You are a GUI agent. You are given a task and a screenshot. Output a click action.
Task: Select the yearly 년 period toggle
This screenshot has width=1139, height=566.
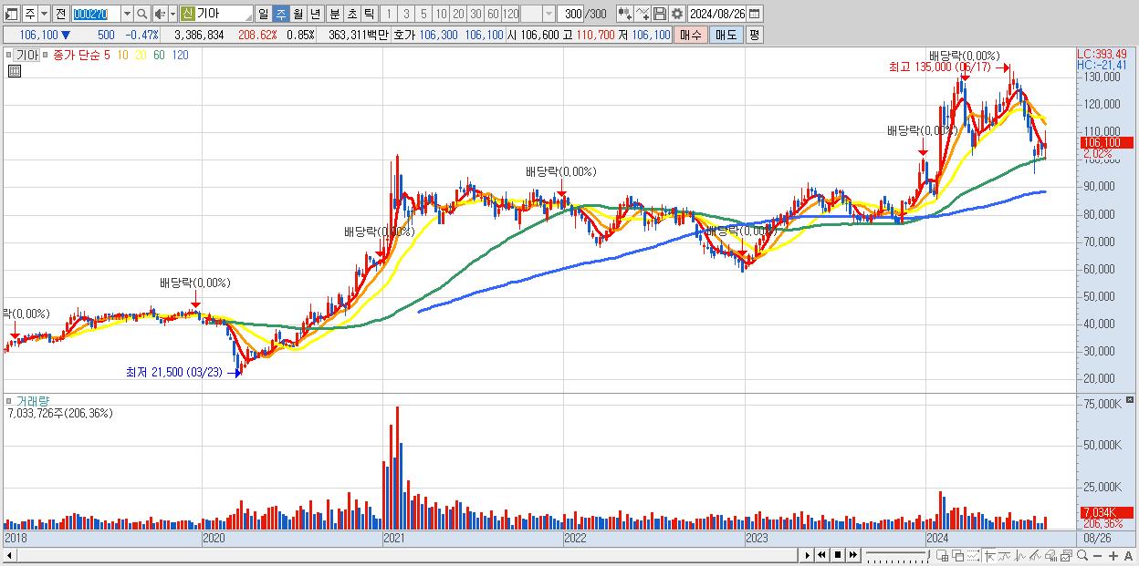click(x=315, y=14)
